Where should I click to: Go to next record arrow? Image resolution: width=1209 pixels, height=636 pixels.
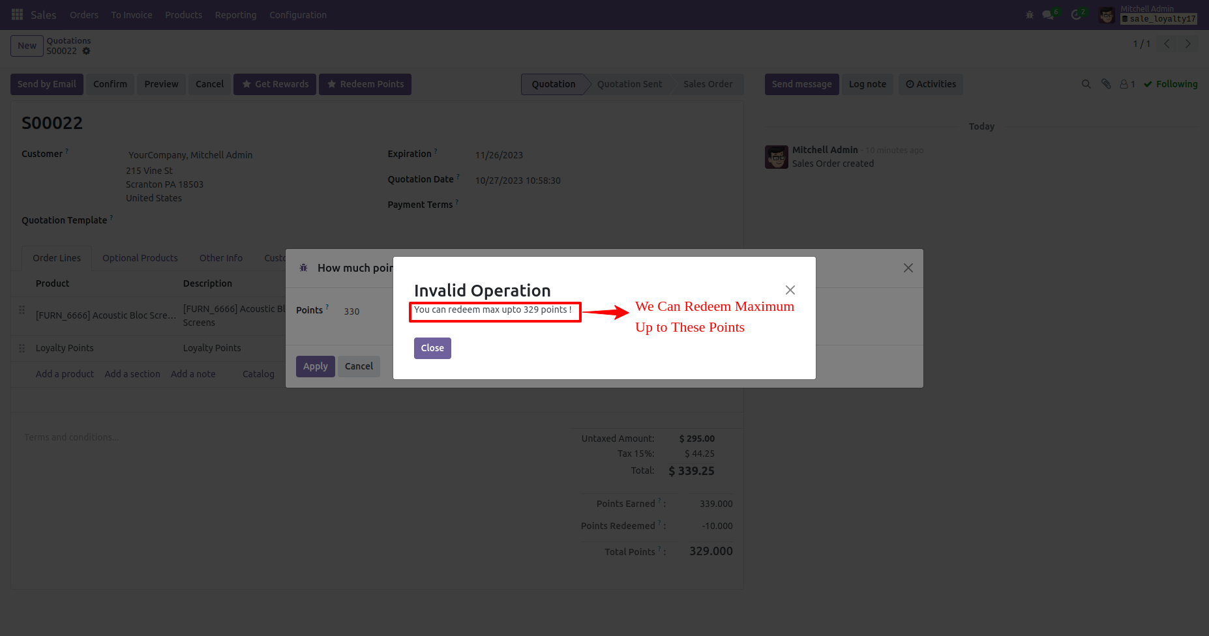click(x=1187, y=44)
